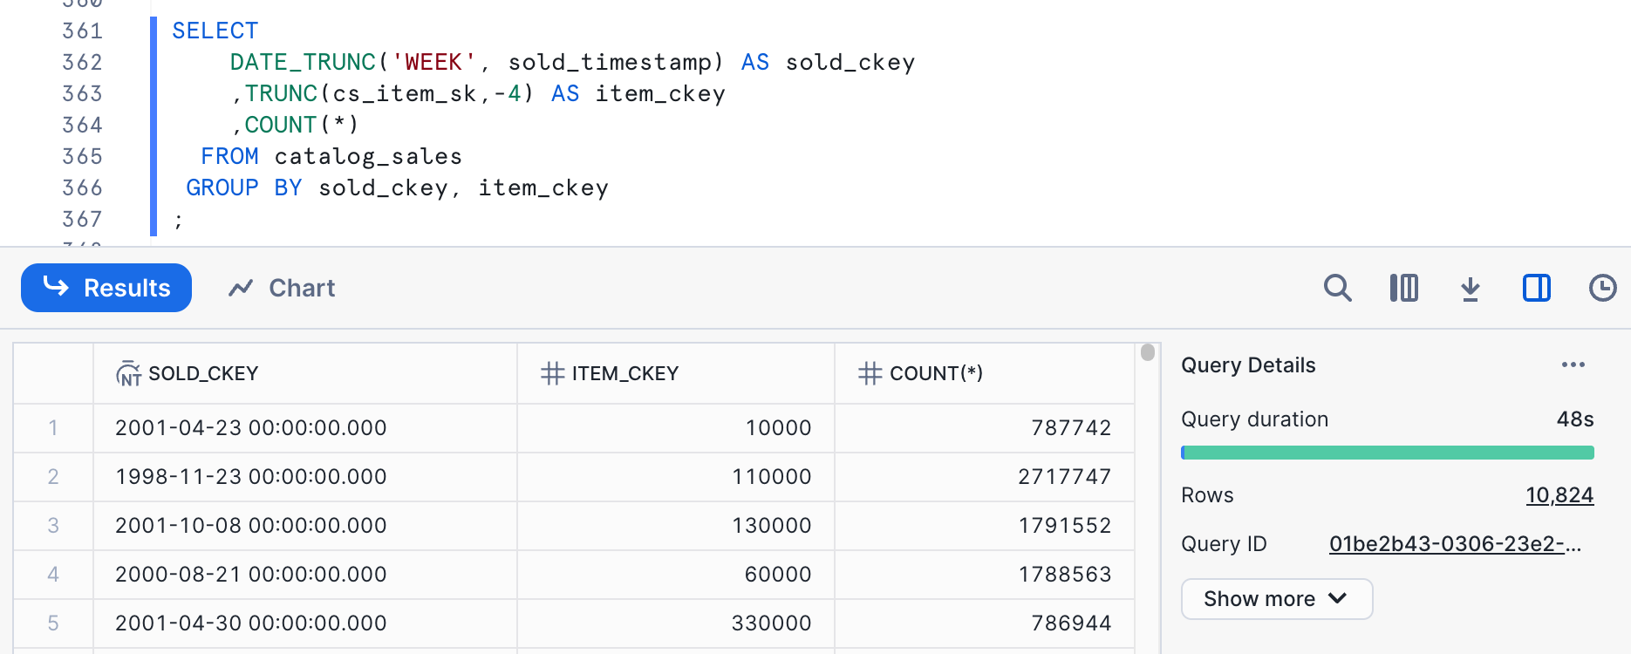Switch to the Results tab
Image resolution: width=1631 pixels, height=654 pixels.
(106, 288)
